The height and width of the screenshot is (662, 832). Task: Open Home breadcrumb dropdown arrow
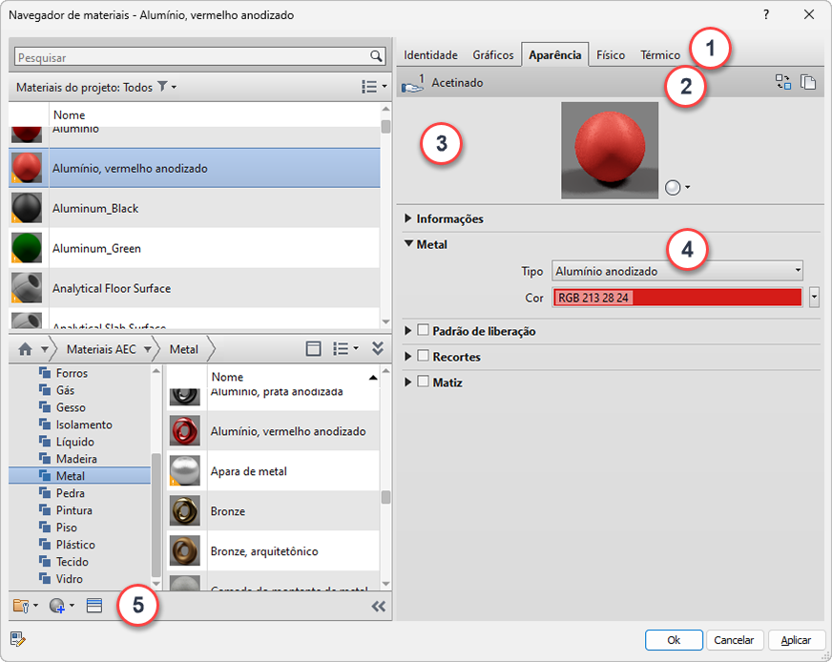(x=45, y=349)
